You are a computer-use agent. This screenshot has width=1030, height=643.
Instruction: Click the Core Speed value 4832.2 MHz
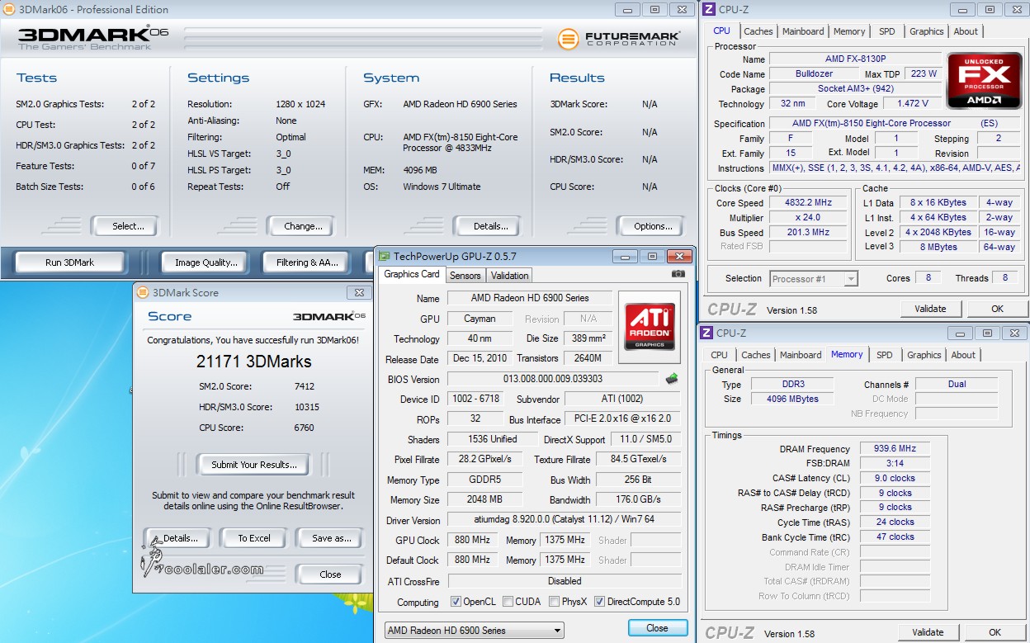(x=808, y=202)
